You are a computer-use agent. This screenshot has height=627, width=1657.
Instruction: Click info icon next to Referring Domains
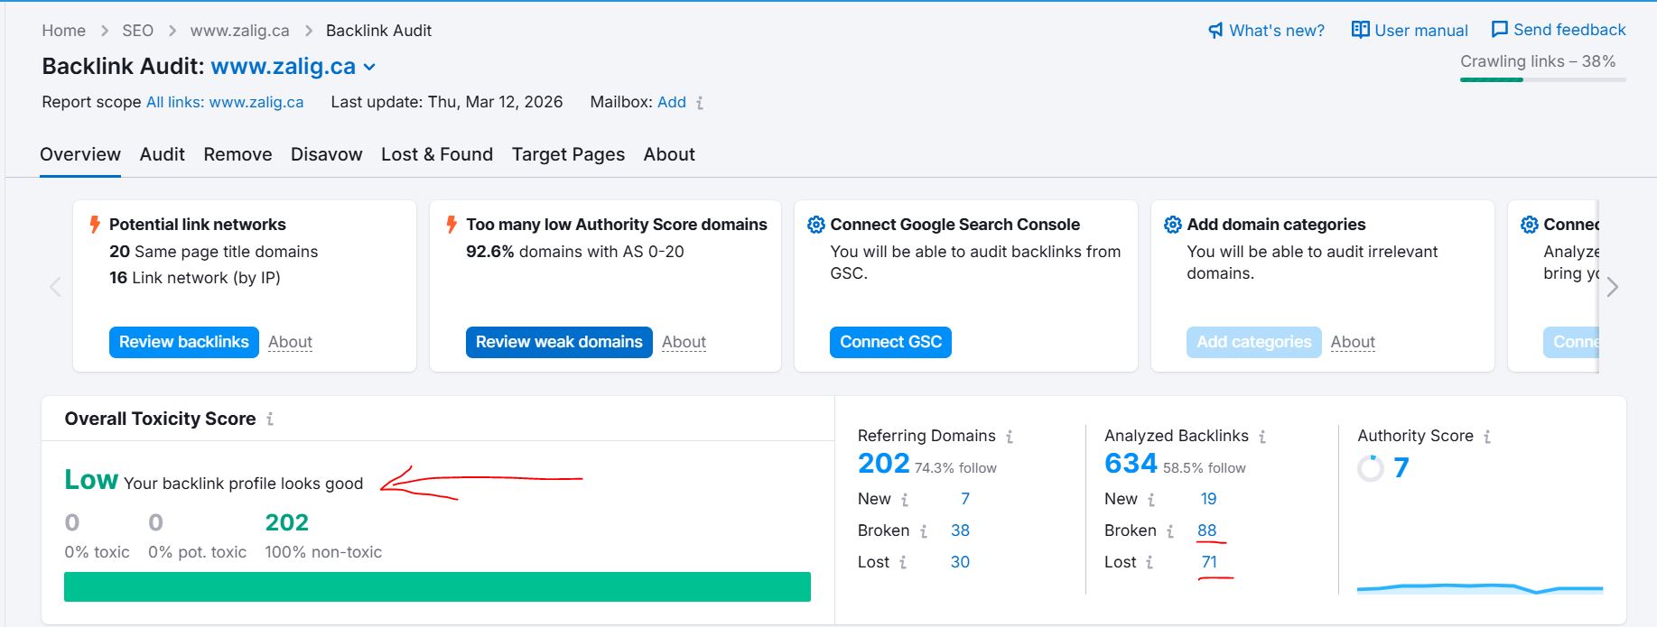coord(1010,437)
